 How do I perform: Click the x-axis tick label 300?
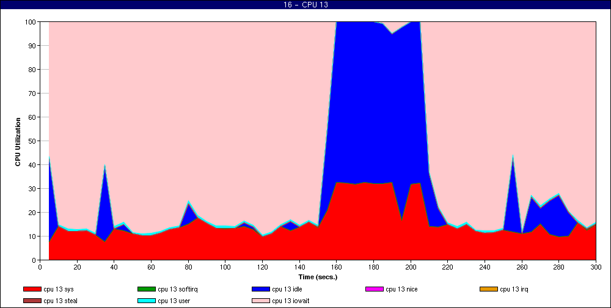(596, 267)
